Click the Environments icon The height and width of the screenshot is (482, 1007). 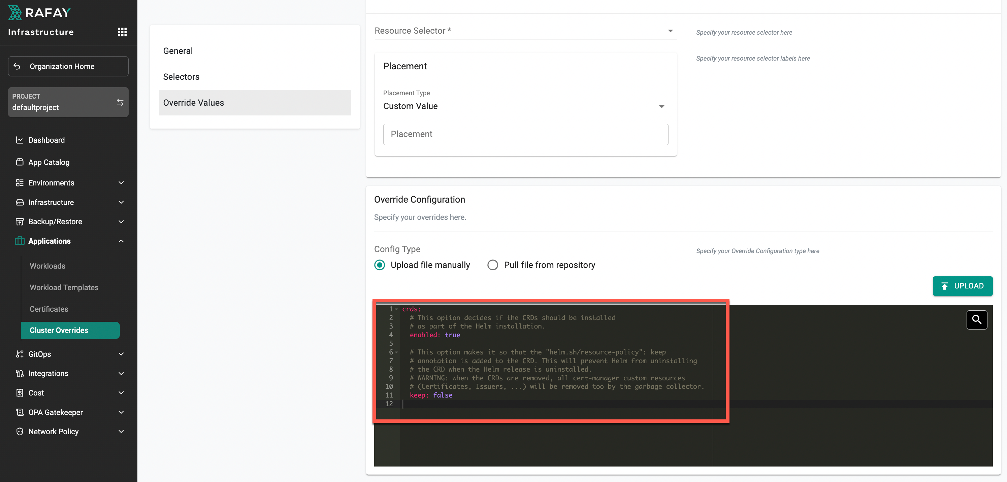coord(20,183)
